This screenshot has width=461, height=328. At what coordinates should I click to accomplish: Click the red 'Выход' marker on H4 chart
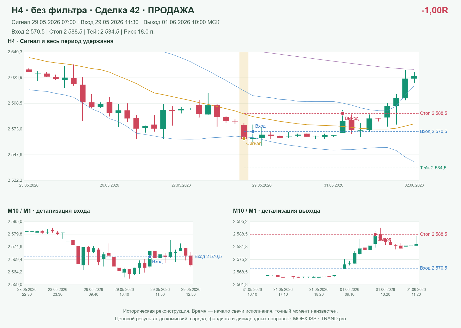click(x=342, y=114)
